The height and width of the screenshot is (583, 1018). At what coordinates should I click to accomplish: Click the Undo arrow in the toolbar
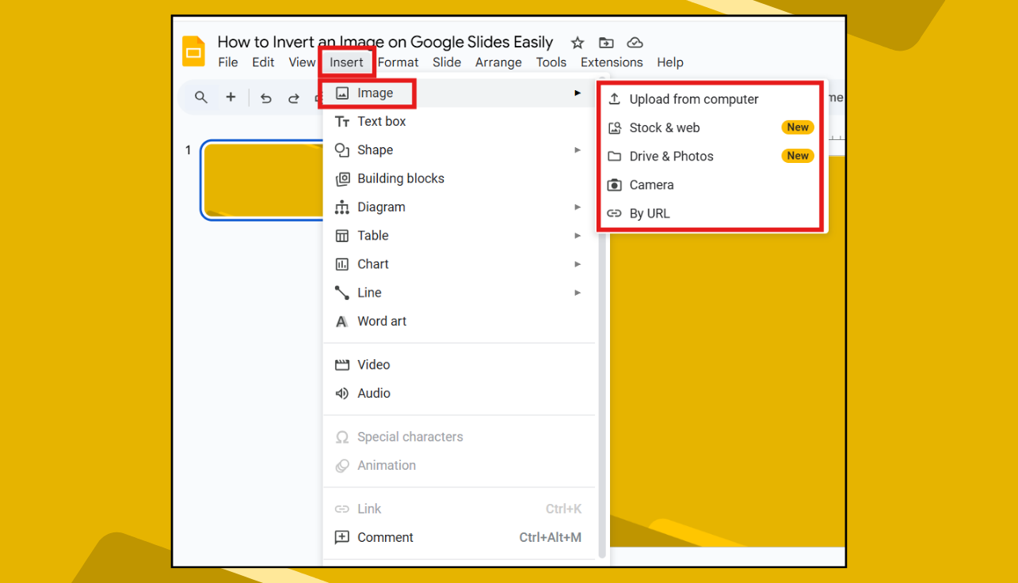click(267, 97)
